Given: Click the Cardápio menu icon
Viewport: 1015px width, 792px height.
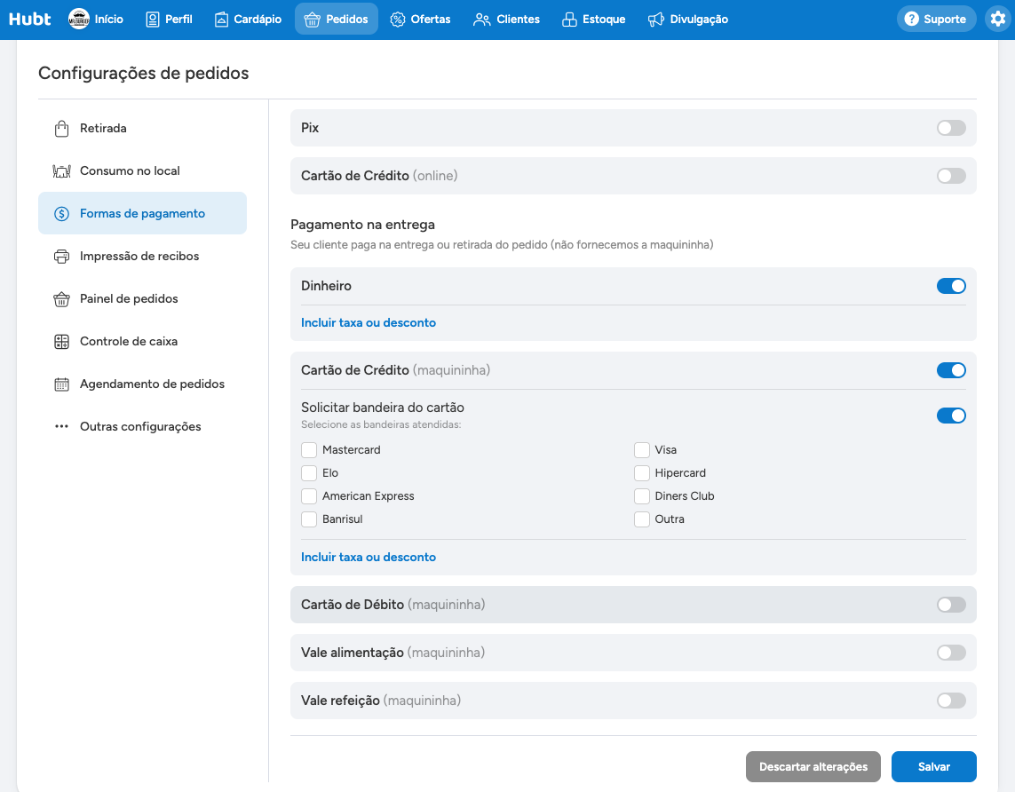Looking at the screenshot, I should click(221, 20).
